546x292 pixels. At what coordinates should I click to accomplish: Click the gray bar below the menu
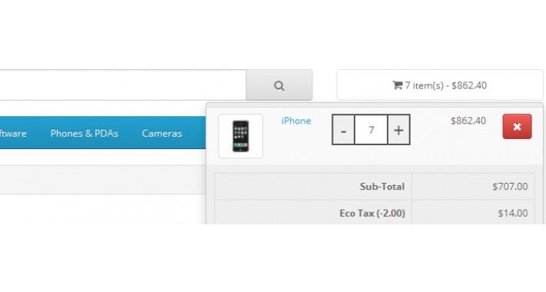click(x=103, y=180)
